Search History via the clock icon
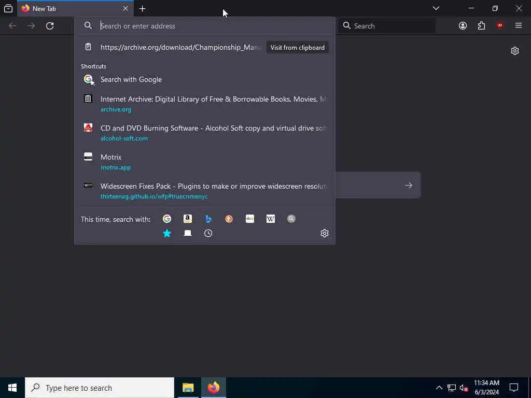The image size is (531, 398). coord(208,233)
